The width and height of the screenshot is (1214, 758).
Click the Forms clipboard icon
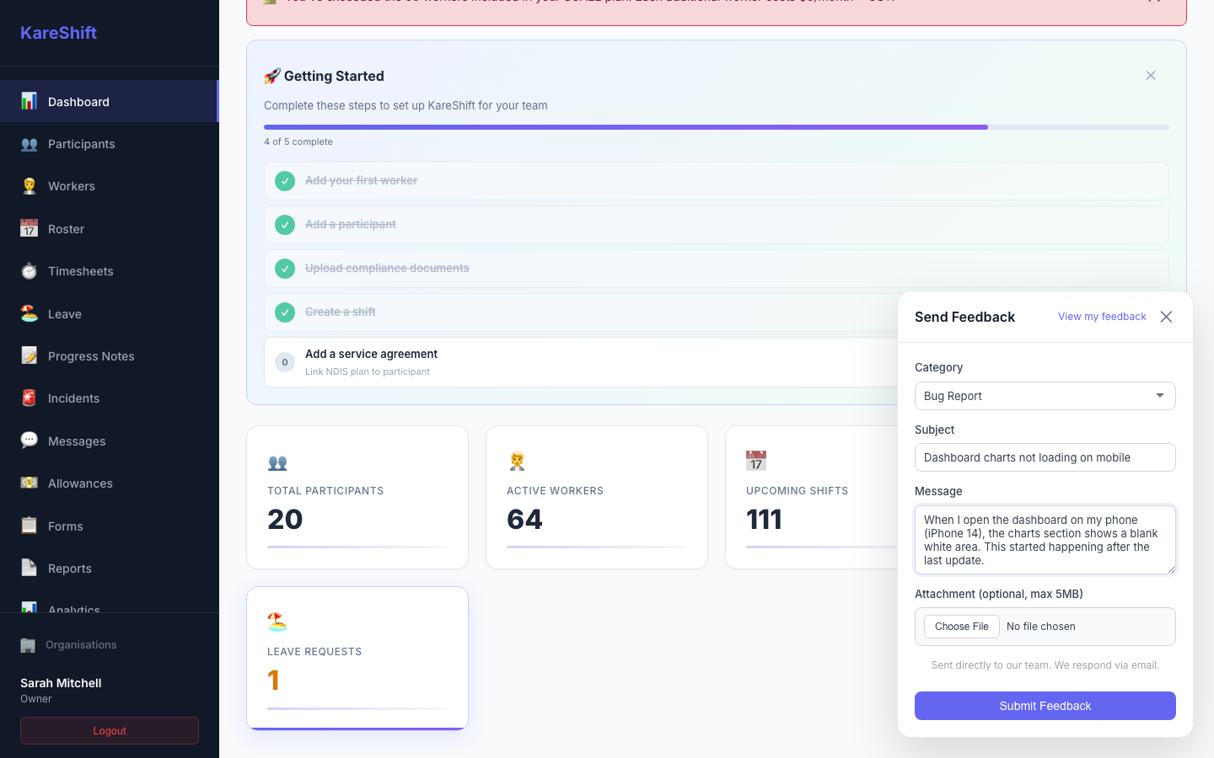(29, 526)
